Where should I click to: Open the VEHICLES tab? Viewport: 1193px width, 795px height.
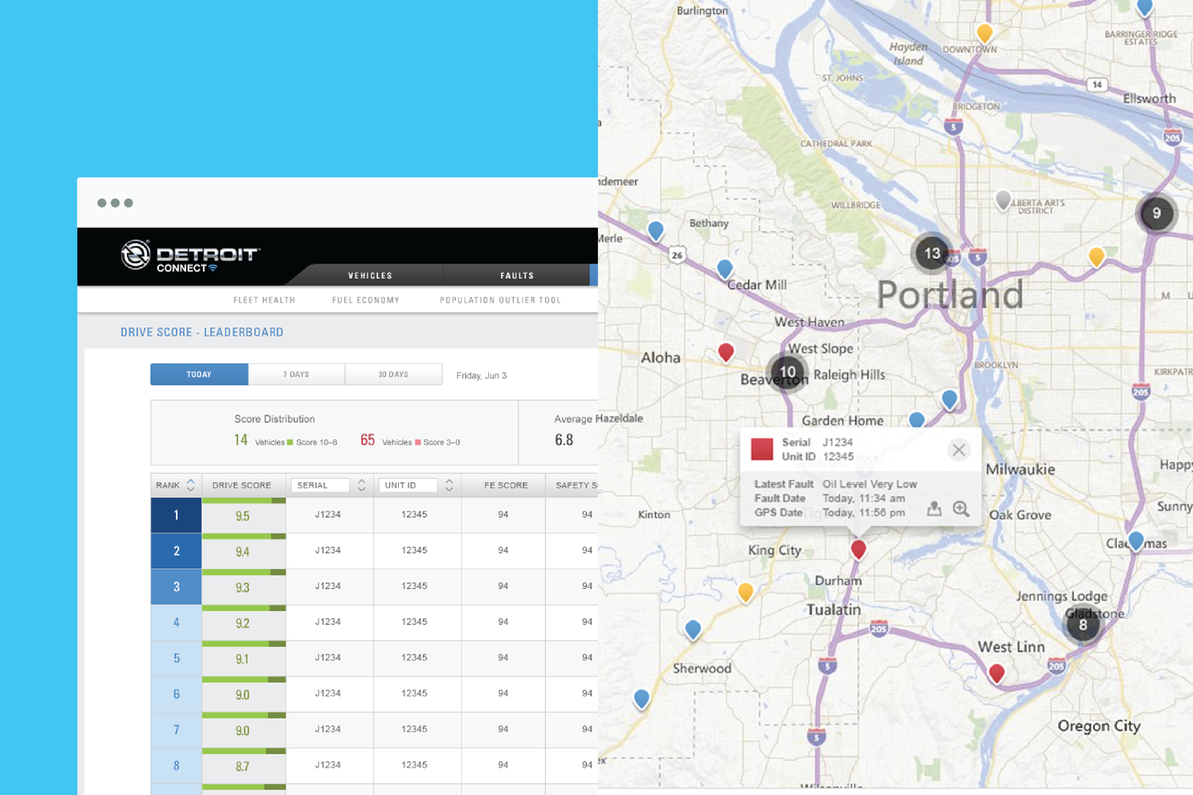370,275
